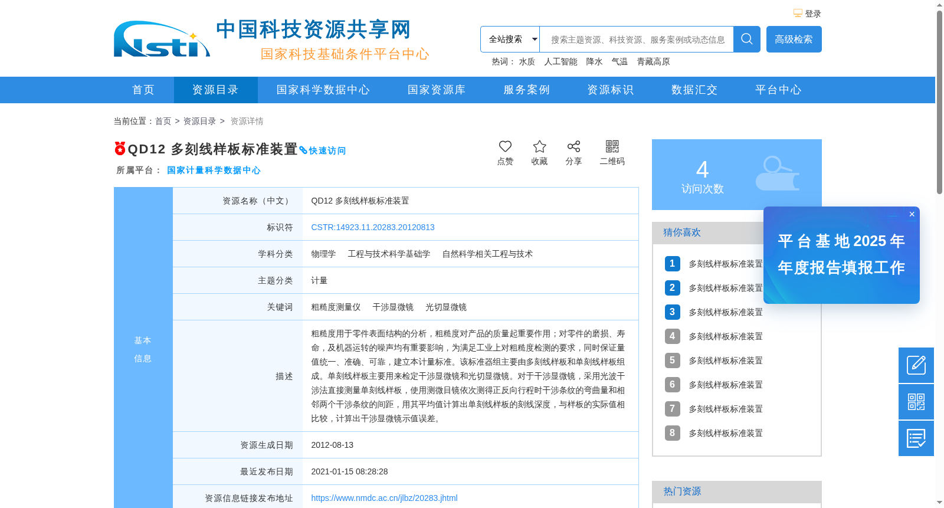Screen dimensions: 944x508
Task: Open the nmdc.ac.cn resource URL link
Action: click(x=384, y=498)
